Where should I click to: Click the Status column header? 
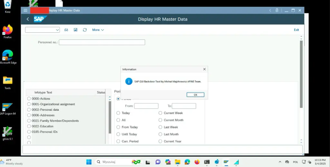(x=101, y=92)
